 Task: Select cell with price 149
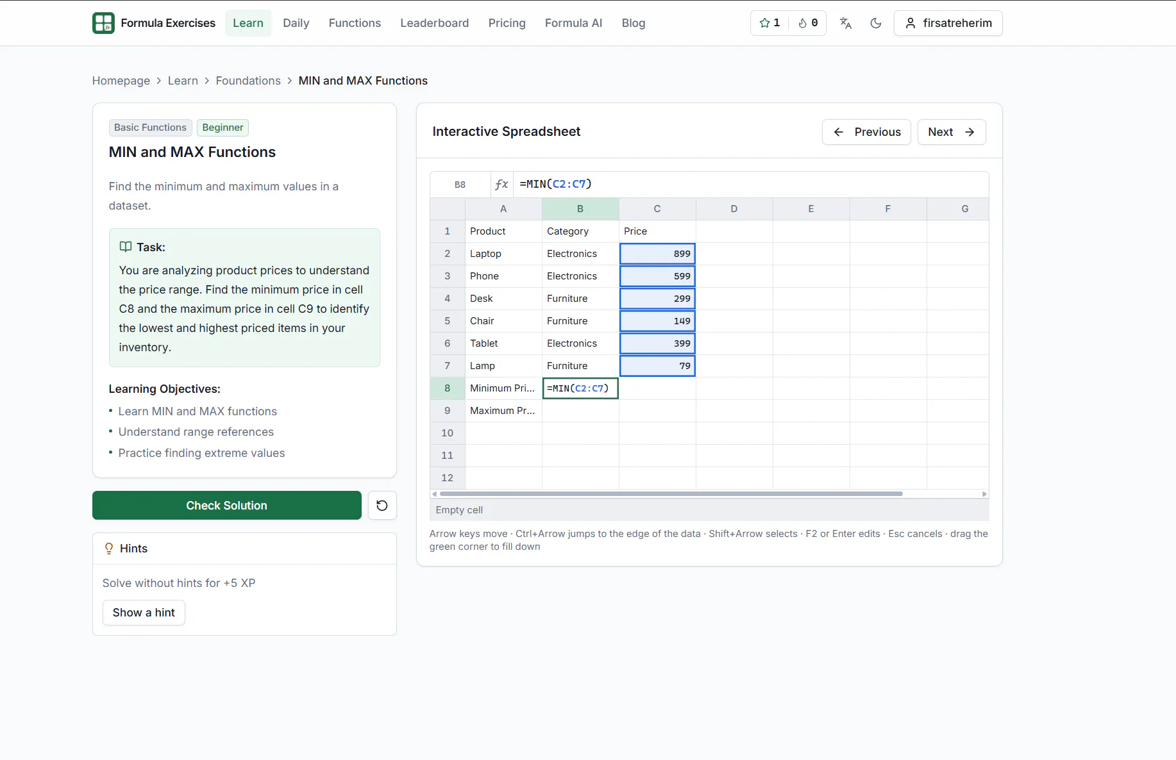(657, 321)
